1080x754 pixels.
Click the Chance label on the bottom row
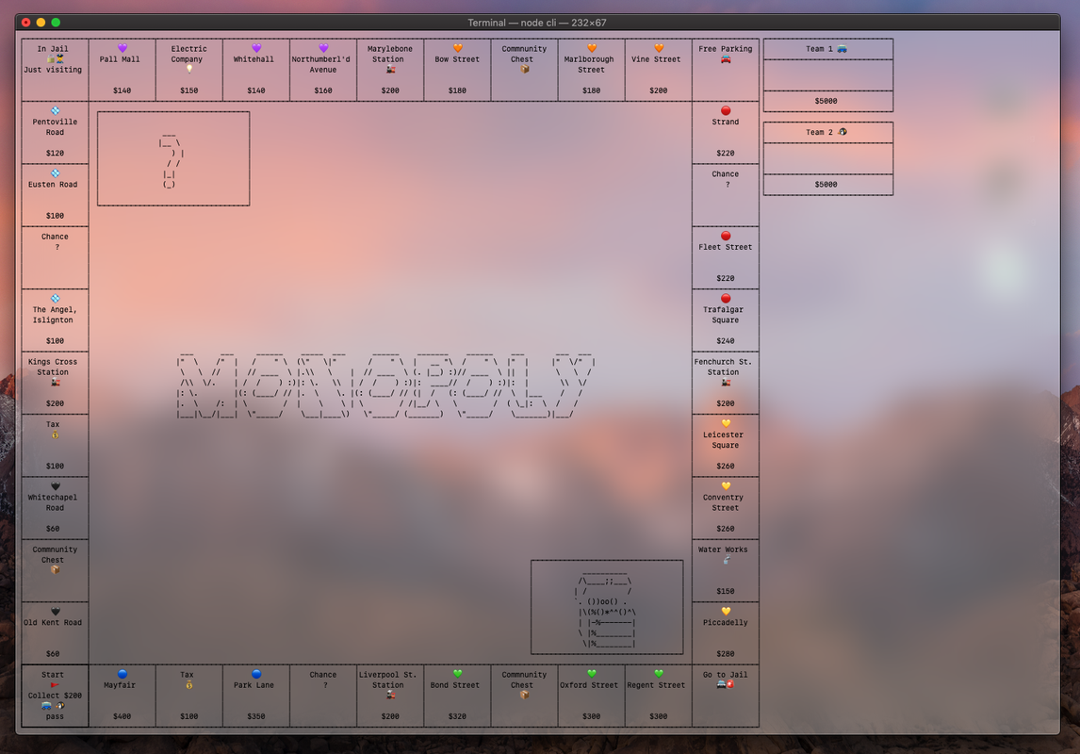323,675
